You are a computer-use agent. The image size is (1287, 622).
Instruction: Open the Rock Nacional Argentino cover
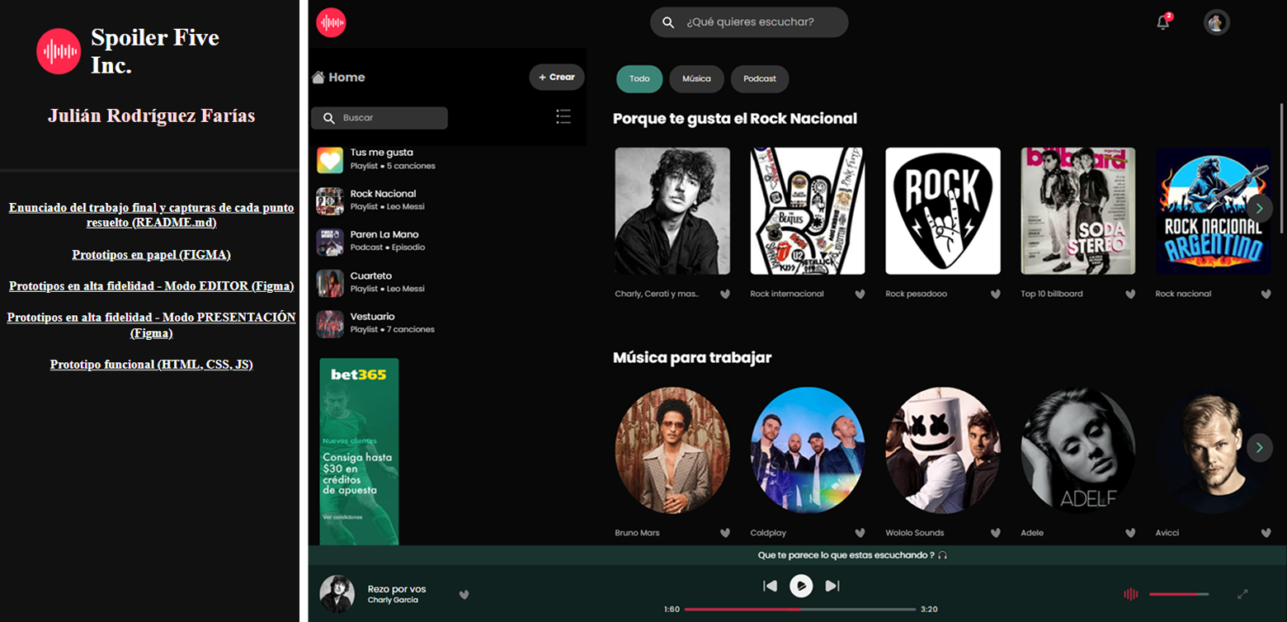pyautogui.click(x=1214, y=211)
